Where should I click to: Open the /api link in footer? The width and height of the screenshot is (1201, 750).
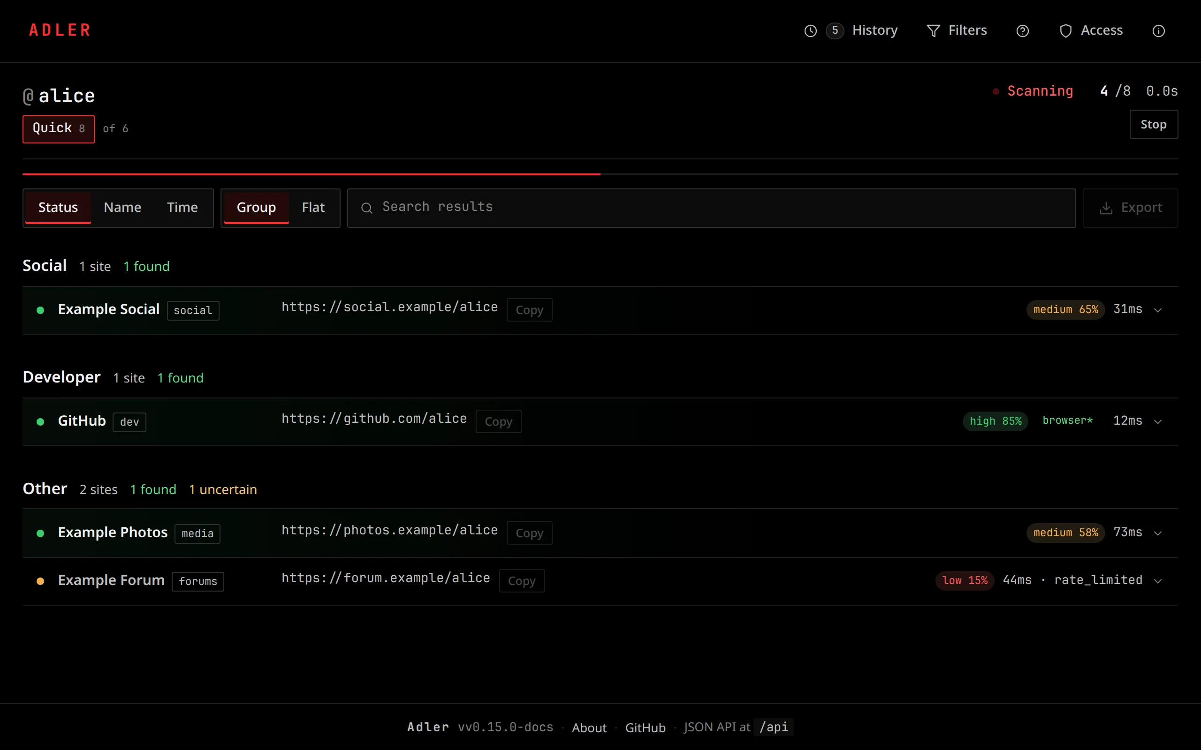(773, 727)
